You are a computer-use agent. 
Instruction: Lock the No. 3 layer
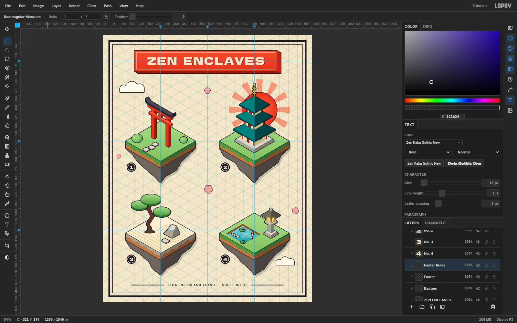[494, 242]
